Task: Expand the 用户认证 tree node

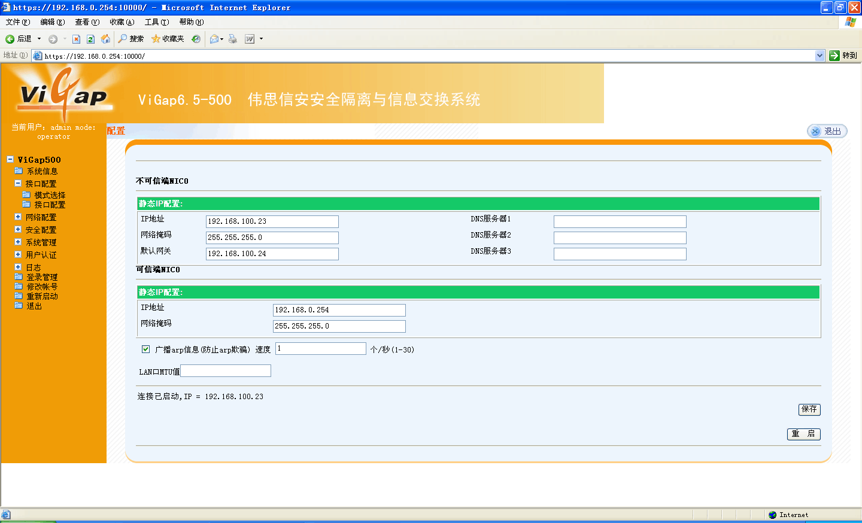Action: tap(18, 254)
